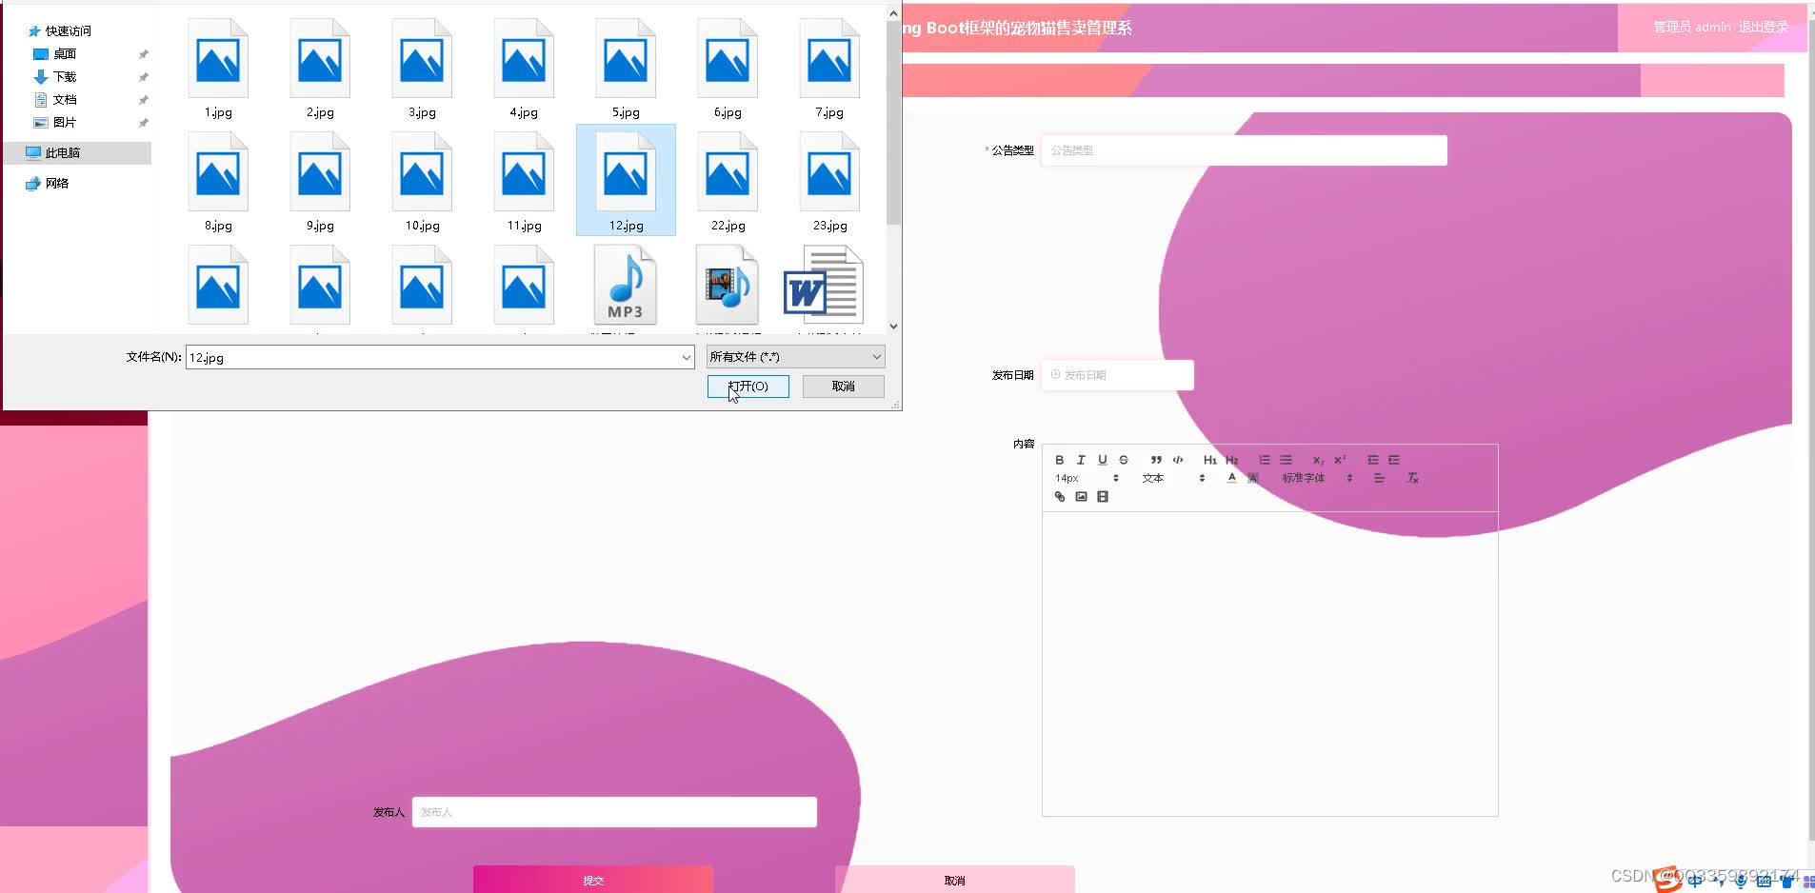Select the file 4.jpg

pos(524,69)
